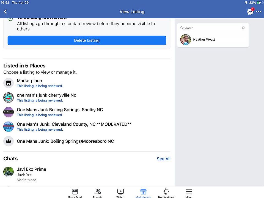Image resolution: width=264 pixels, height=198 pixels.
Task: Click review status under cherryville group
Action: 40,100
